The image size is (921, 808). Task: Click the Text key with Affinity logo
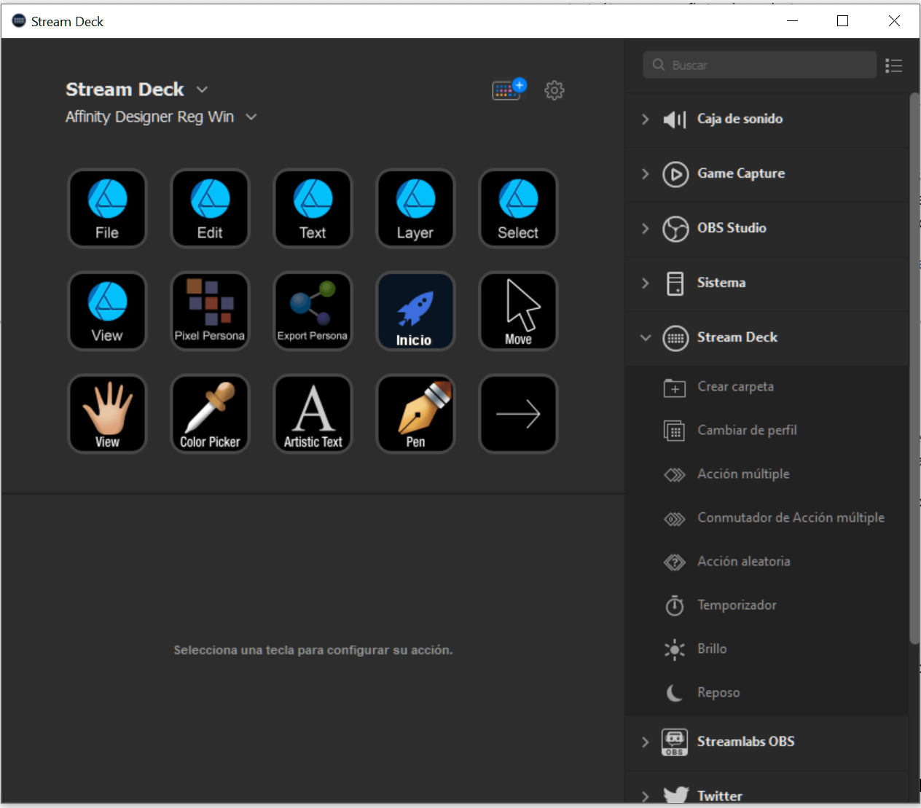(313, 208)
